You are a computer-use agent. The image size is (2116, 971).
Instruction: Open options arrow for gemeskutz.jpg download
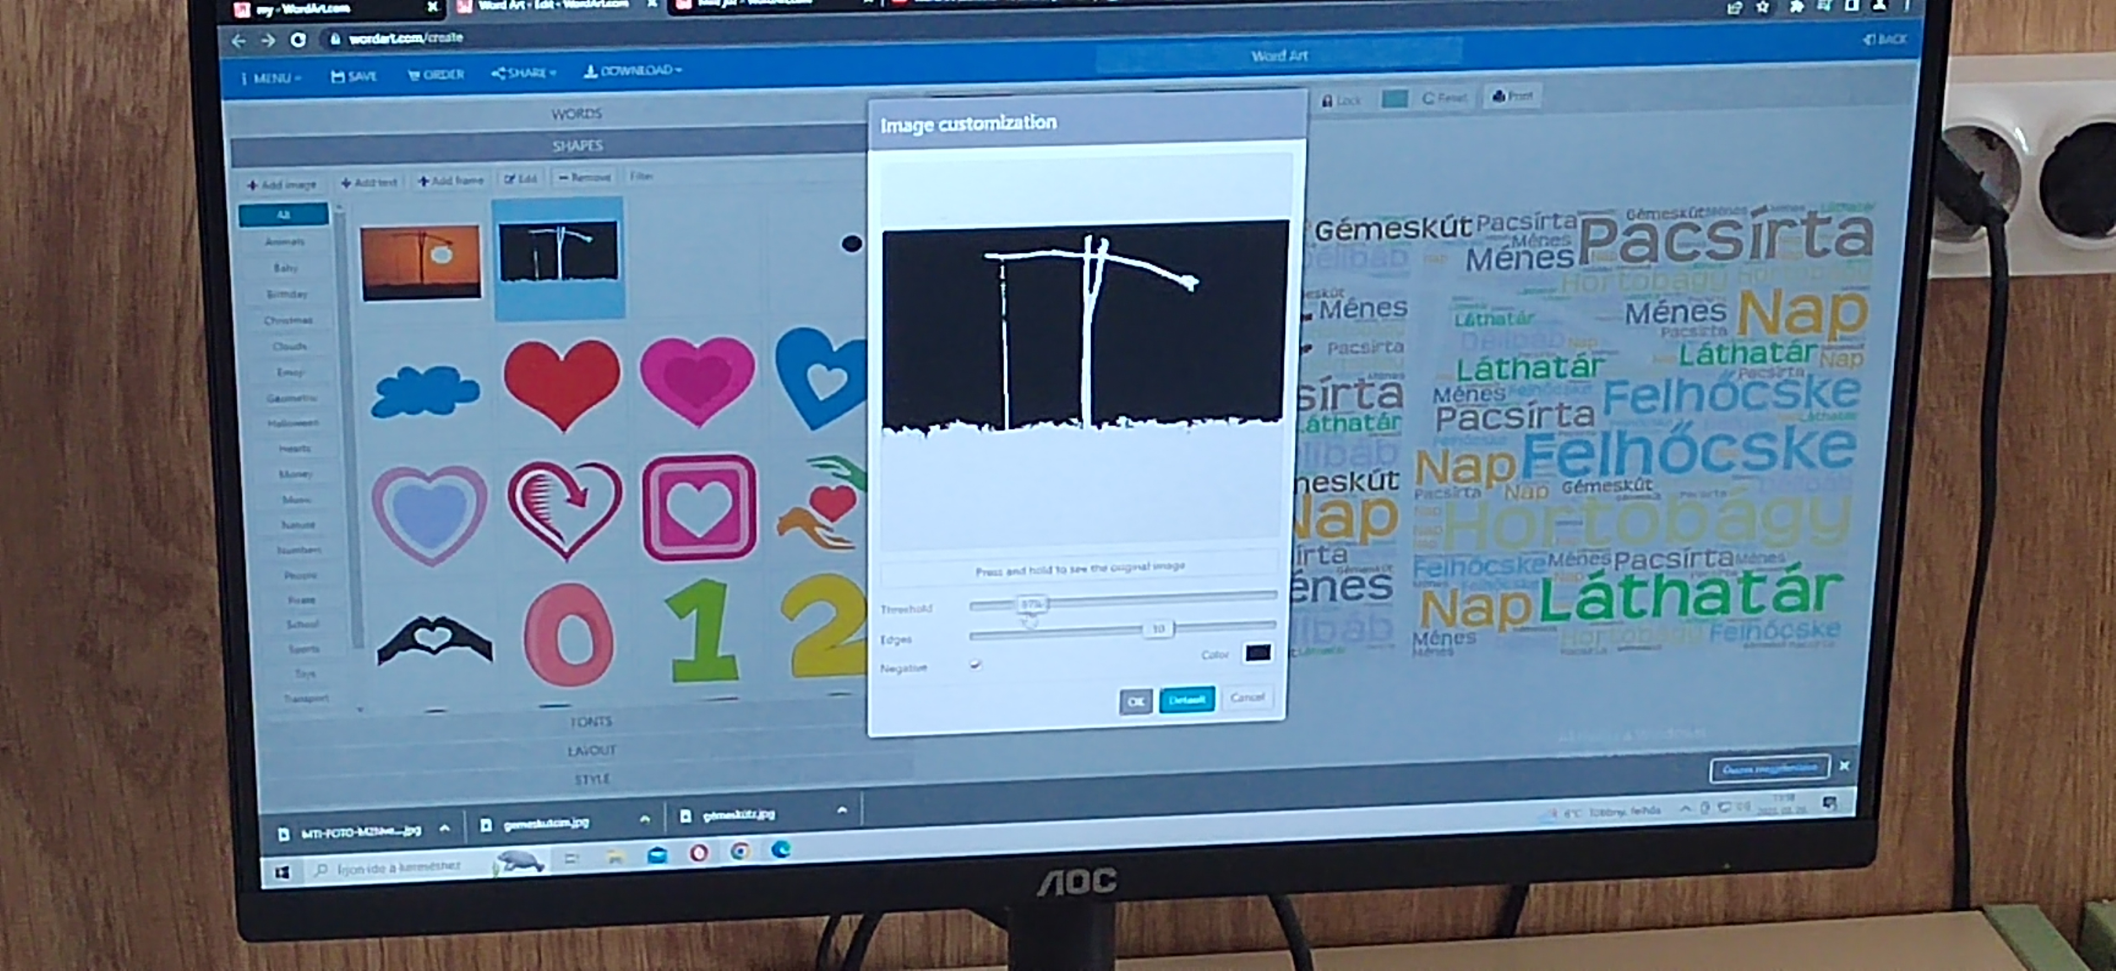[841, 811]
